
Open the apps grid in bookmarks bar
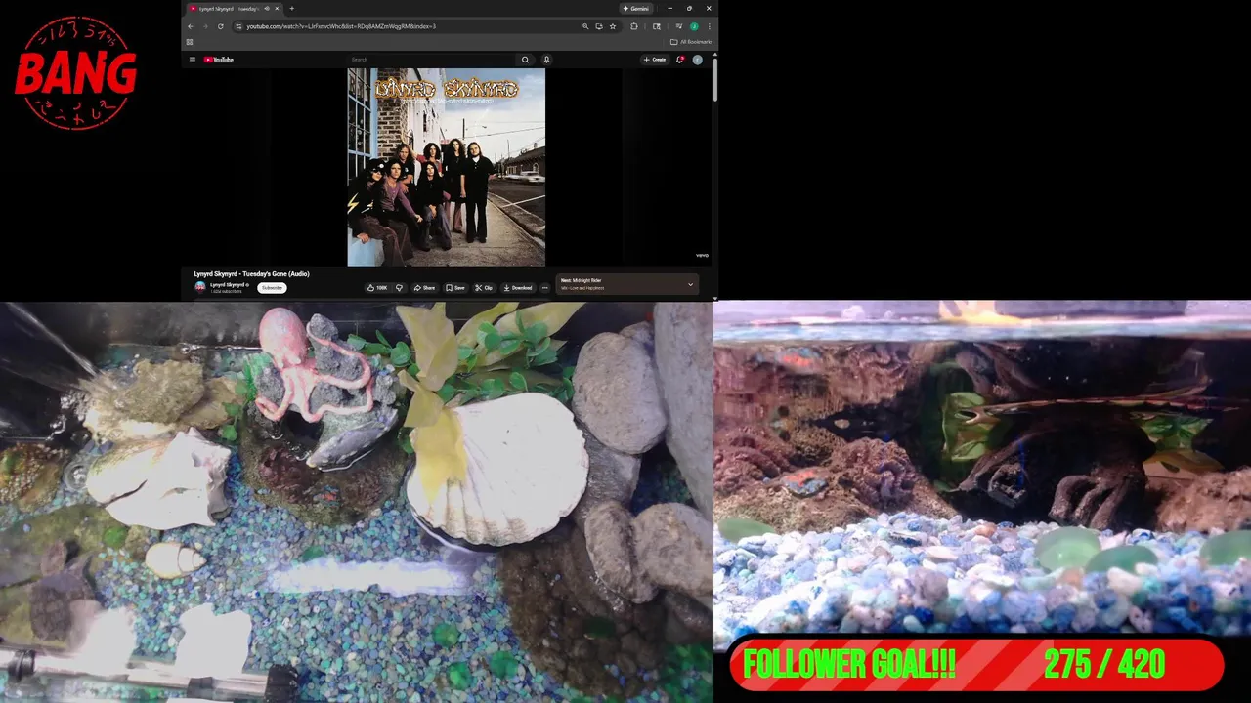(x=190, y=42)
